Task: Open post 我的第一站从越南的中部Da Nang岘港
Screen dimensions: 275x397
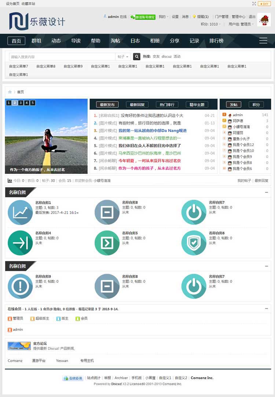Action: point(153,131)
